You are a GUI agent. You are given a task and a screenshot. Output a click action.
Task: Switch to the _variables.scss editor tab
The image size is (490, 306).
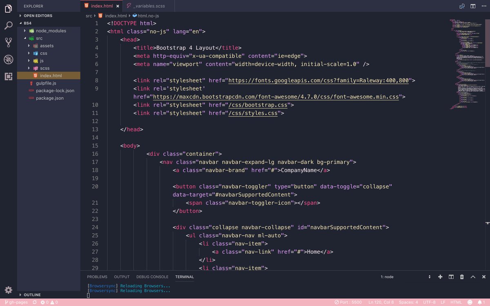[x=149, y=6]
